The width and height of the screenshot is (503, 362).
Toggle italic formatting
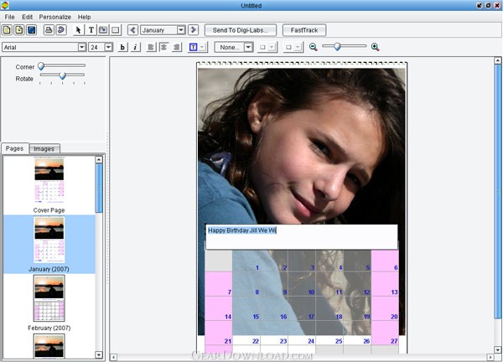(135, 47)
